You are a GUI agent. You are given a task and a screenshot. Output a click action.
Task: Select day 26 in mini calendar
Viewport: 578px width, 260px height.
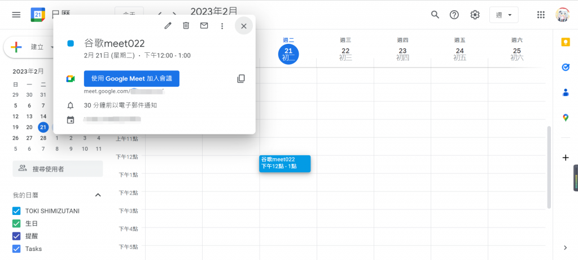tap(15, 138)
